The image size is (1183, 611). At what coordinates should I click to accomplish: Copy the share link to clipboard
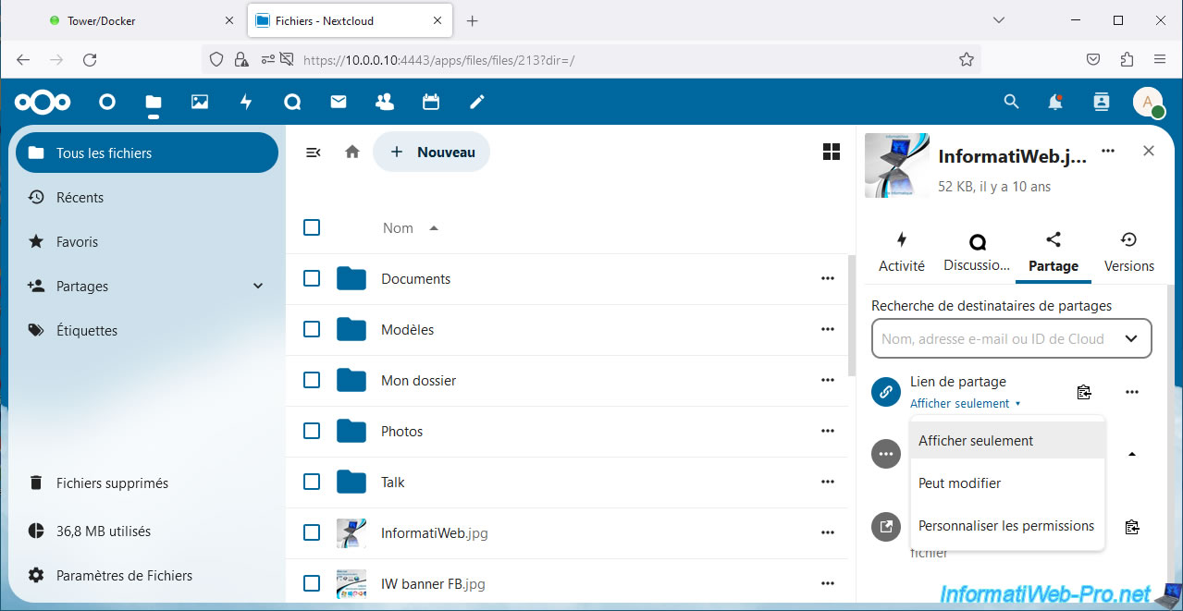[x=1084, y=392]
